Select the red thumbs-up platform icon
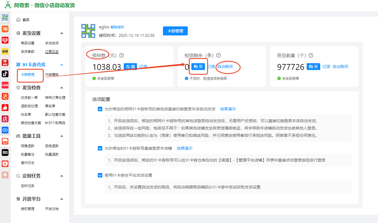Viewport: 378px width, 223px height. point(5,108)
